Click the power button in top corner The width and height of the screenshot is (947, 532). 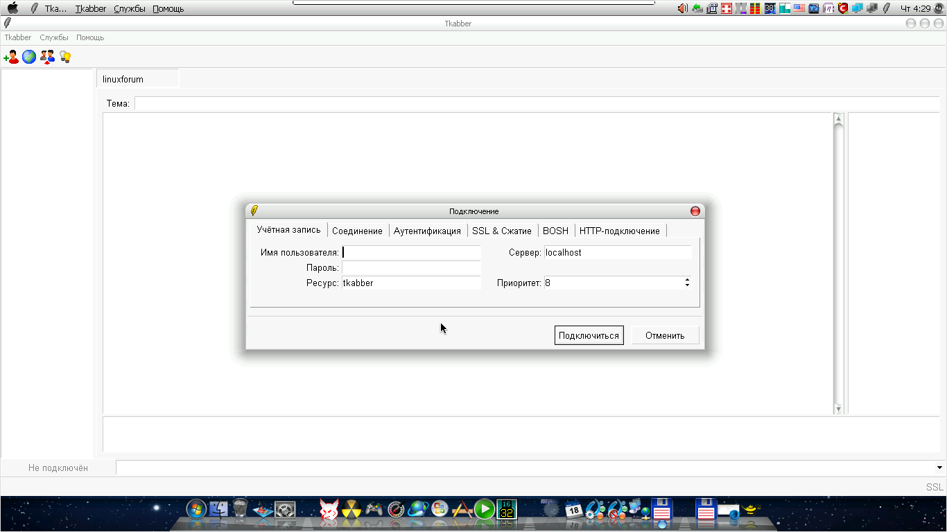coord(939,8)
